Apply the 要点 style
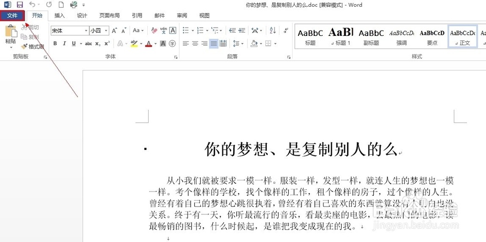Screen dimensions: 486x242 (x=432, y=36)
